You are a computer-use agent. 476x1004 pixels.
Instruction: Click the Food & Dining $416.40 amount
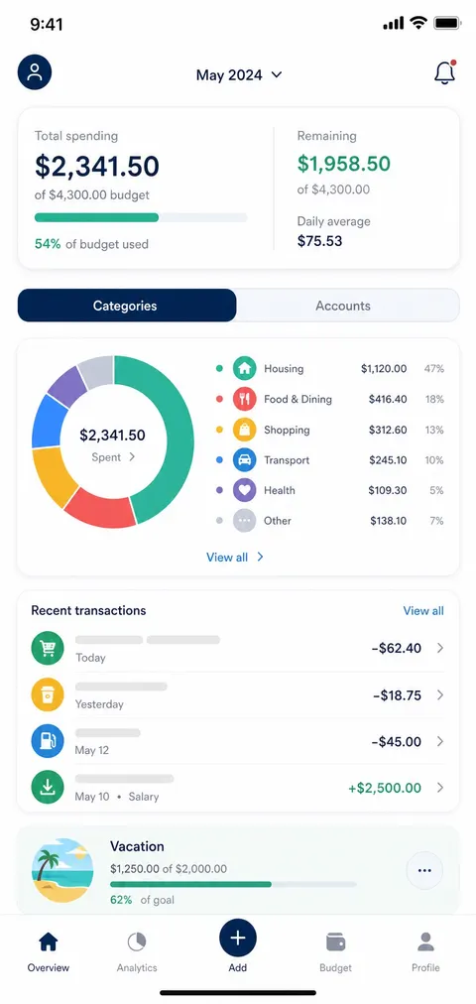(x=387, y=399)
